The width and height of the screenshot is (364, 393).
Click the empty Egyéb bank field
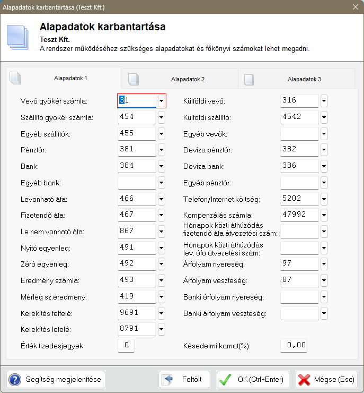136,183
